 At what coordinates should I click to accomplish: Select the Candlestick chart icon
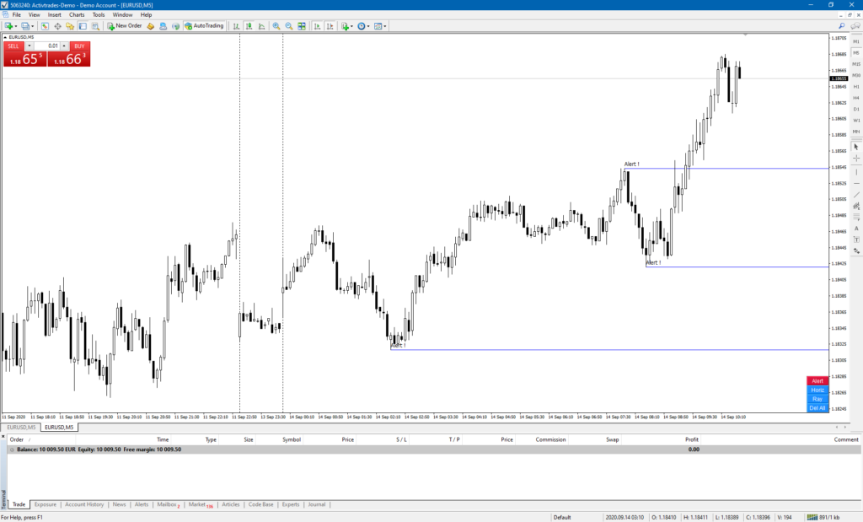(249, 25)
